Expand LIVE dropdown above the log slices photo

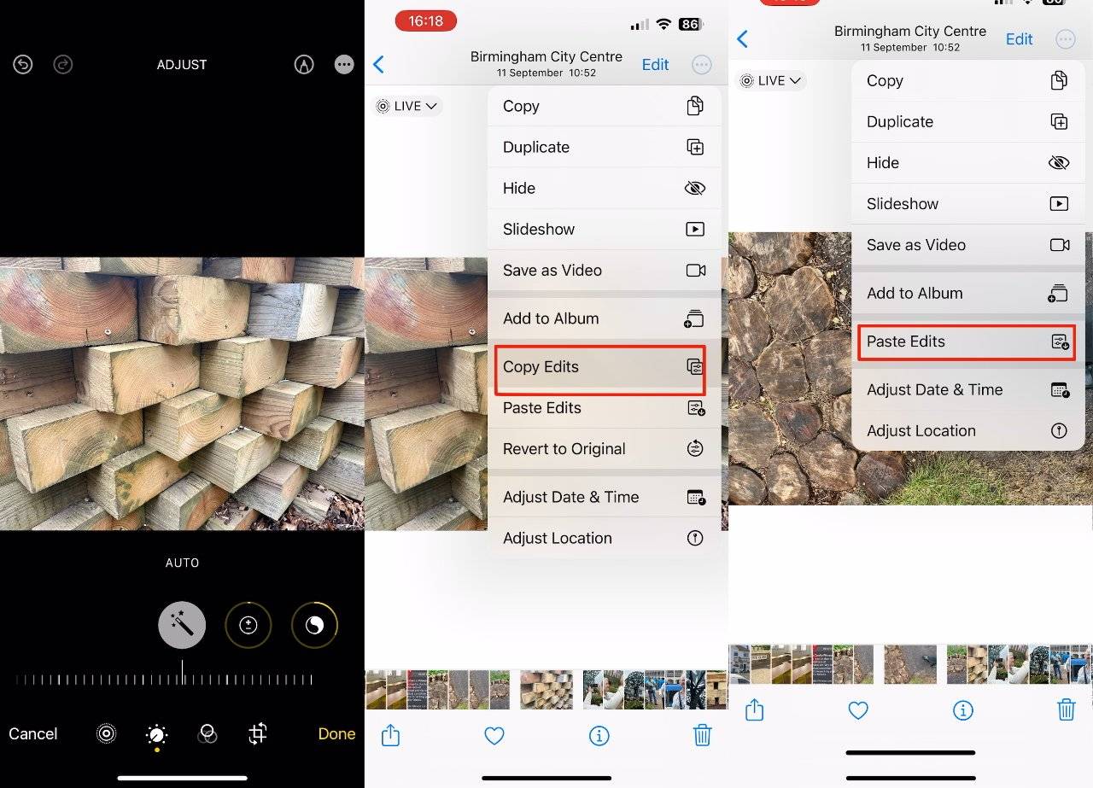[x=771, y=80]
